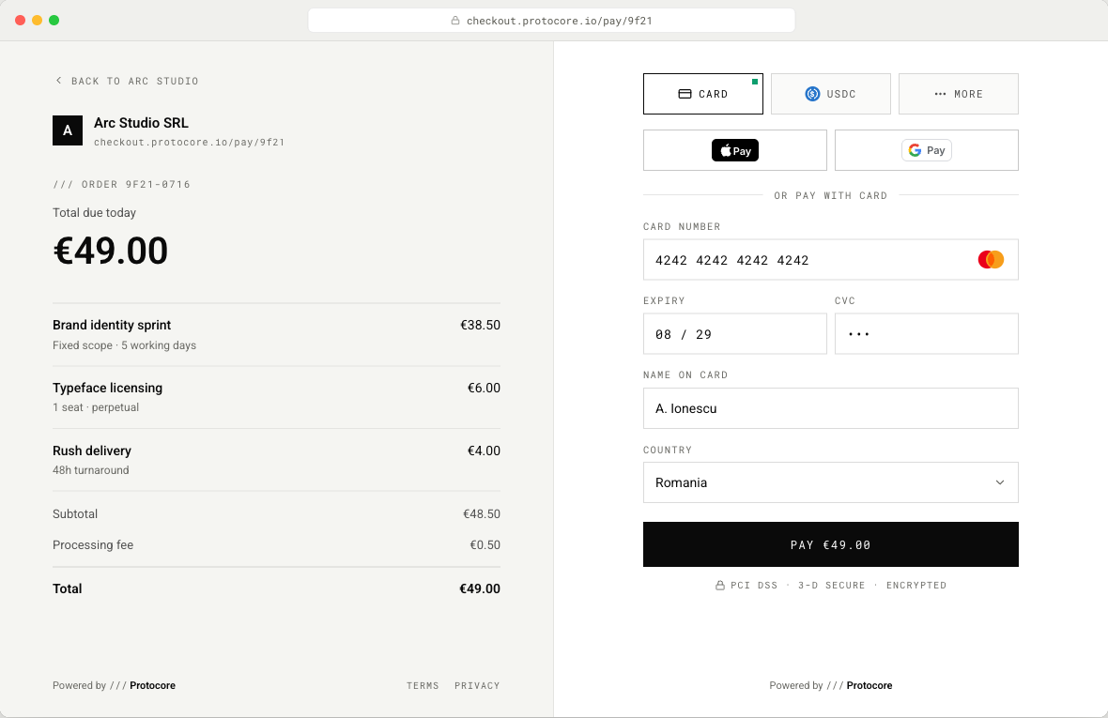Open the Privacy link
The width and height of the screenshot is (1108, 718).
pos(477,685)
